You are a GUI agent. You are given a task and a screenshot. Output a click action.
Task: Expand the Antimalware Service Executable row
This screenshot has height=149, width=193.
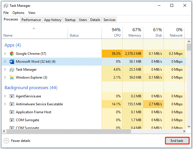(5, 104)
